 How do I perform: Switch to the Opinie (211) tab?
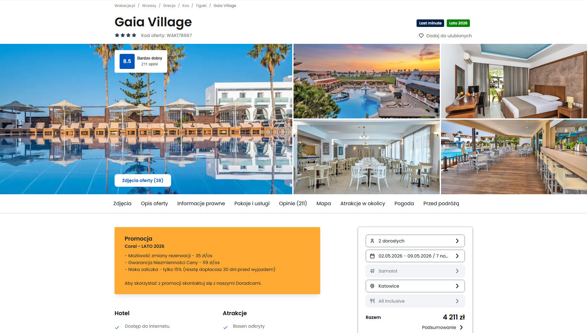point(293,203)
